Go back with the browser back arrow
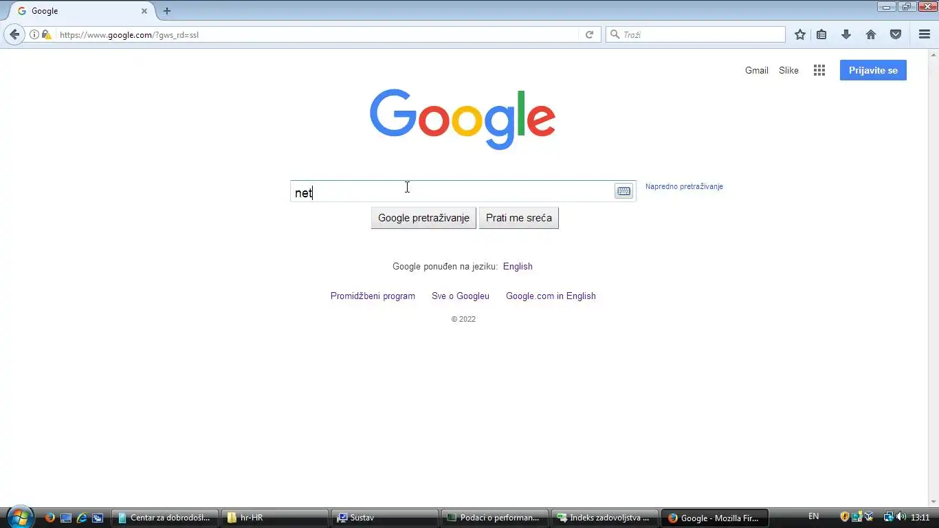 click(x=14, y=34)
